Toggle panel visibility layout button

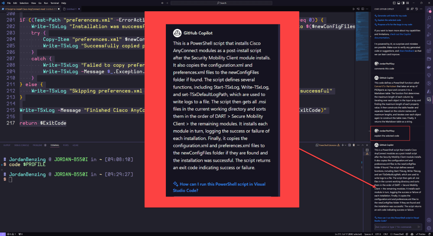pyautogui.click(x=398, y=3)
